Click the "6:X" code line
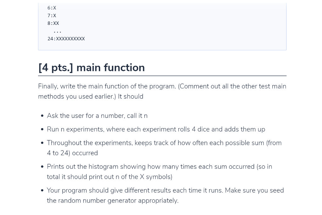The height and width of the screenshot is (215, 322). [x=52, y=8]
